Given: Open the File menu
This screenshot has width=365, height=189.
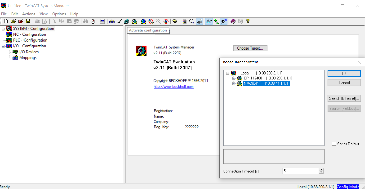Looking at the screenshot, I should coord(4,14).
